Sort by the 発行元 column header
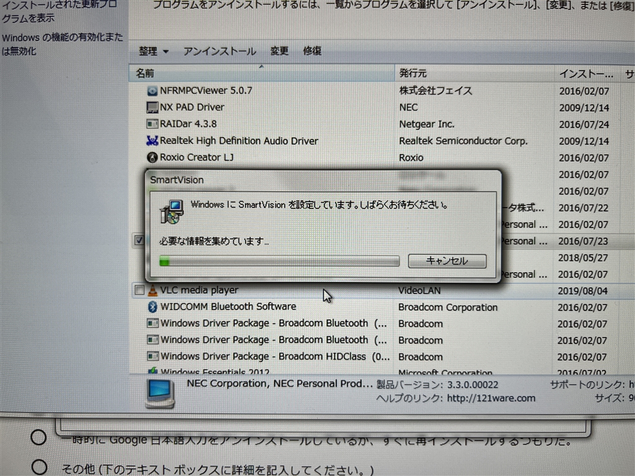Viewport: 635px width, 476px height. [474, 73]
